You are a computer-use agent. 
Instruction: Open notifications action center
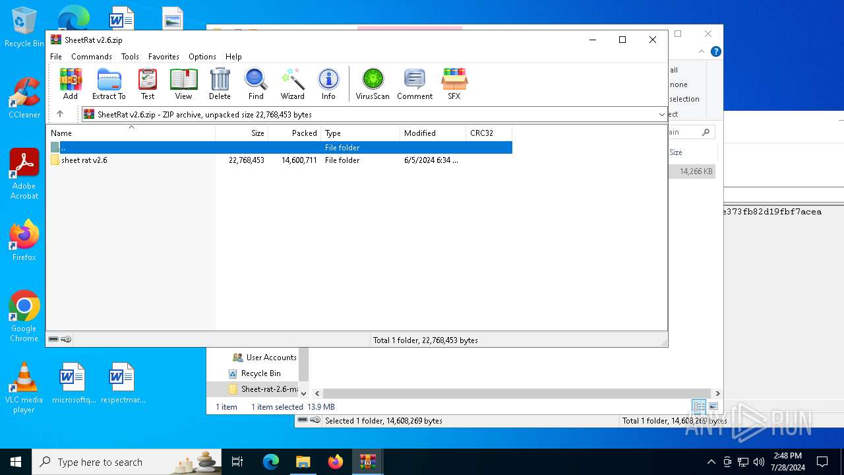click(x=822, y=462)
